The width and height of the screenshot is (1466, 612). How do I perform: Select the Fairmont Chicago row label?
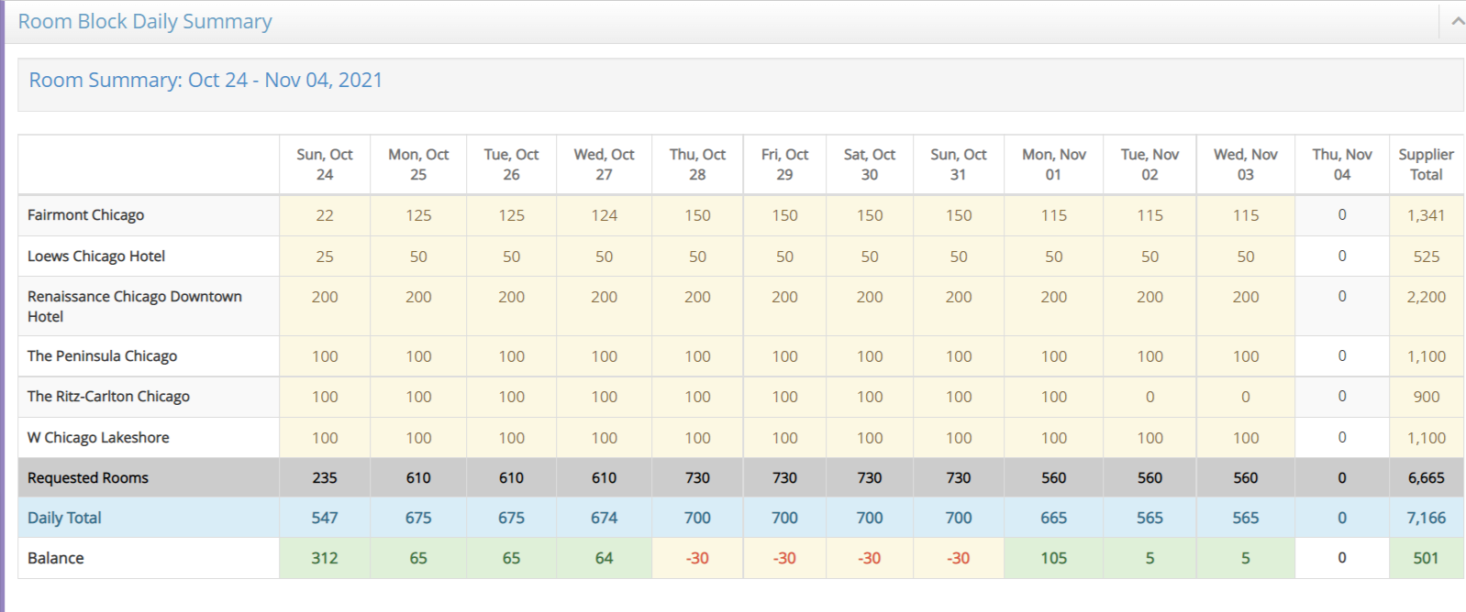(85, 215)
